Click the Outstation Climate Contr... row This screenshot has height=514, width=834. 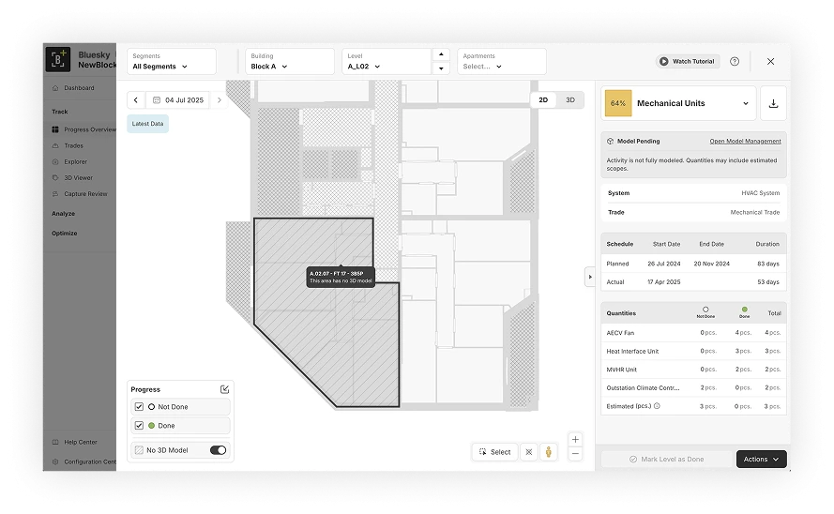point(693,388)
